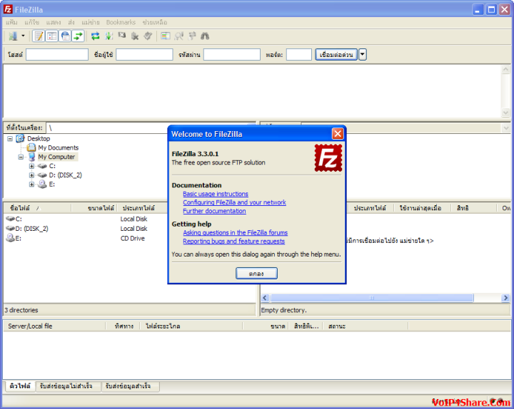
Task: Open Configuring FileZilla and your network link
Action: [234, 202]
